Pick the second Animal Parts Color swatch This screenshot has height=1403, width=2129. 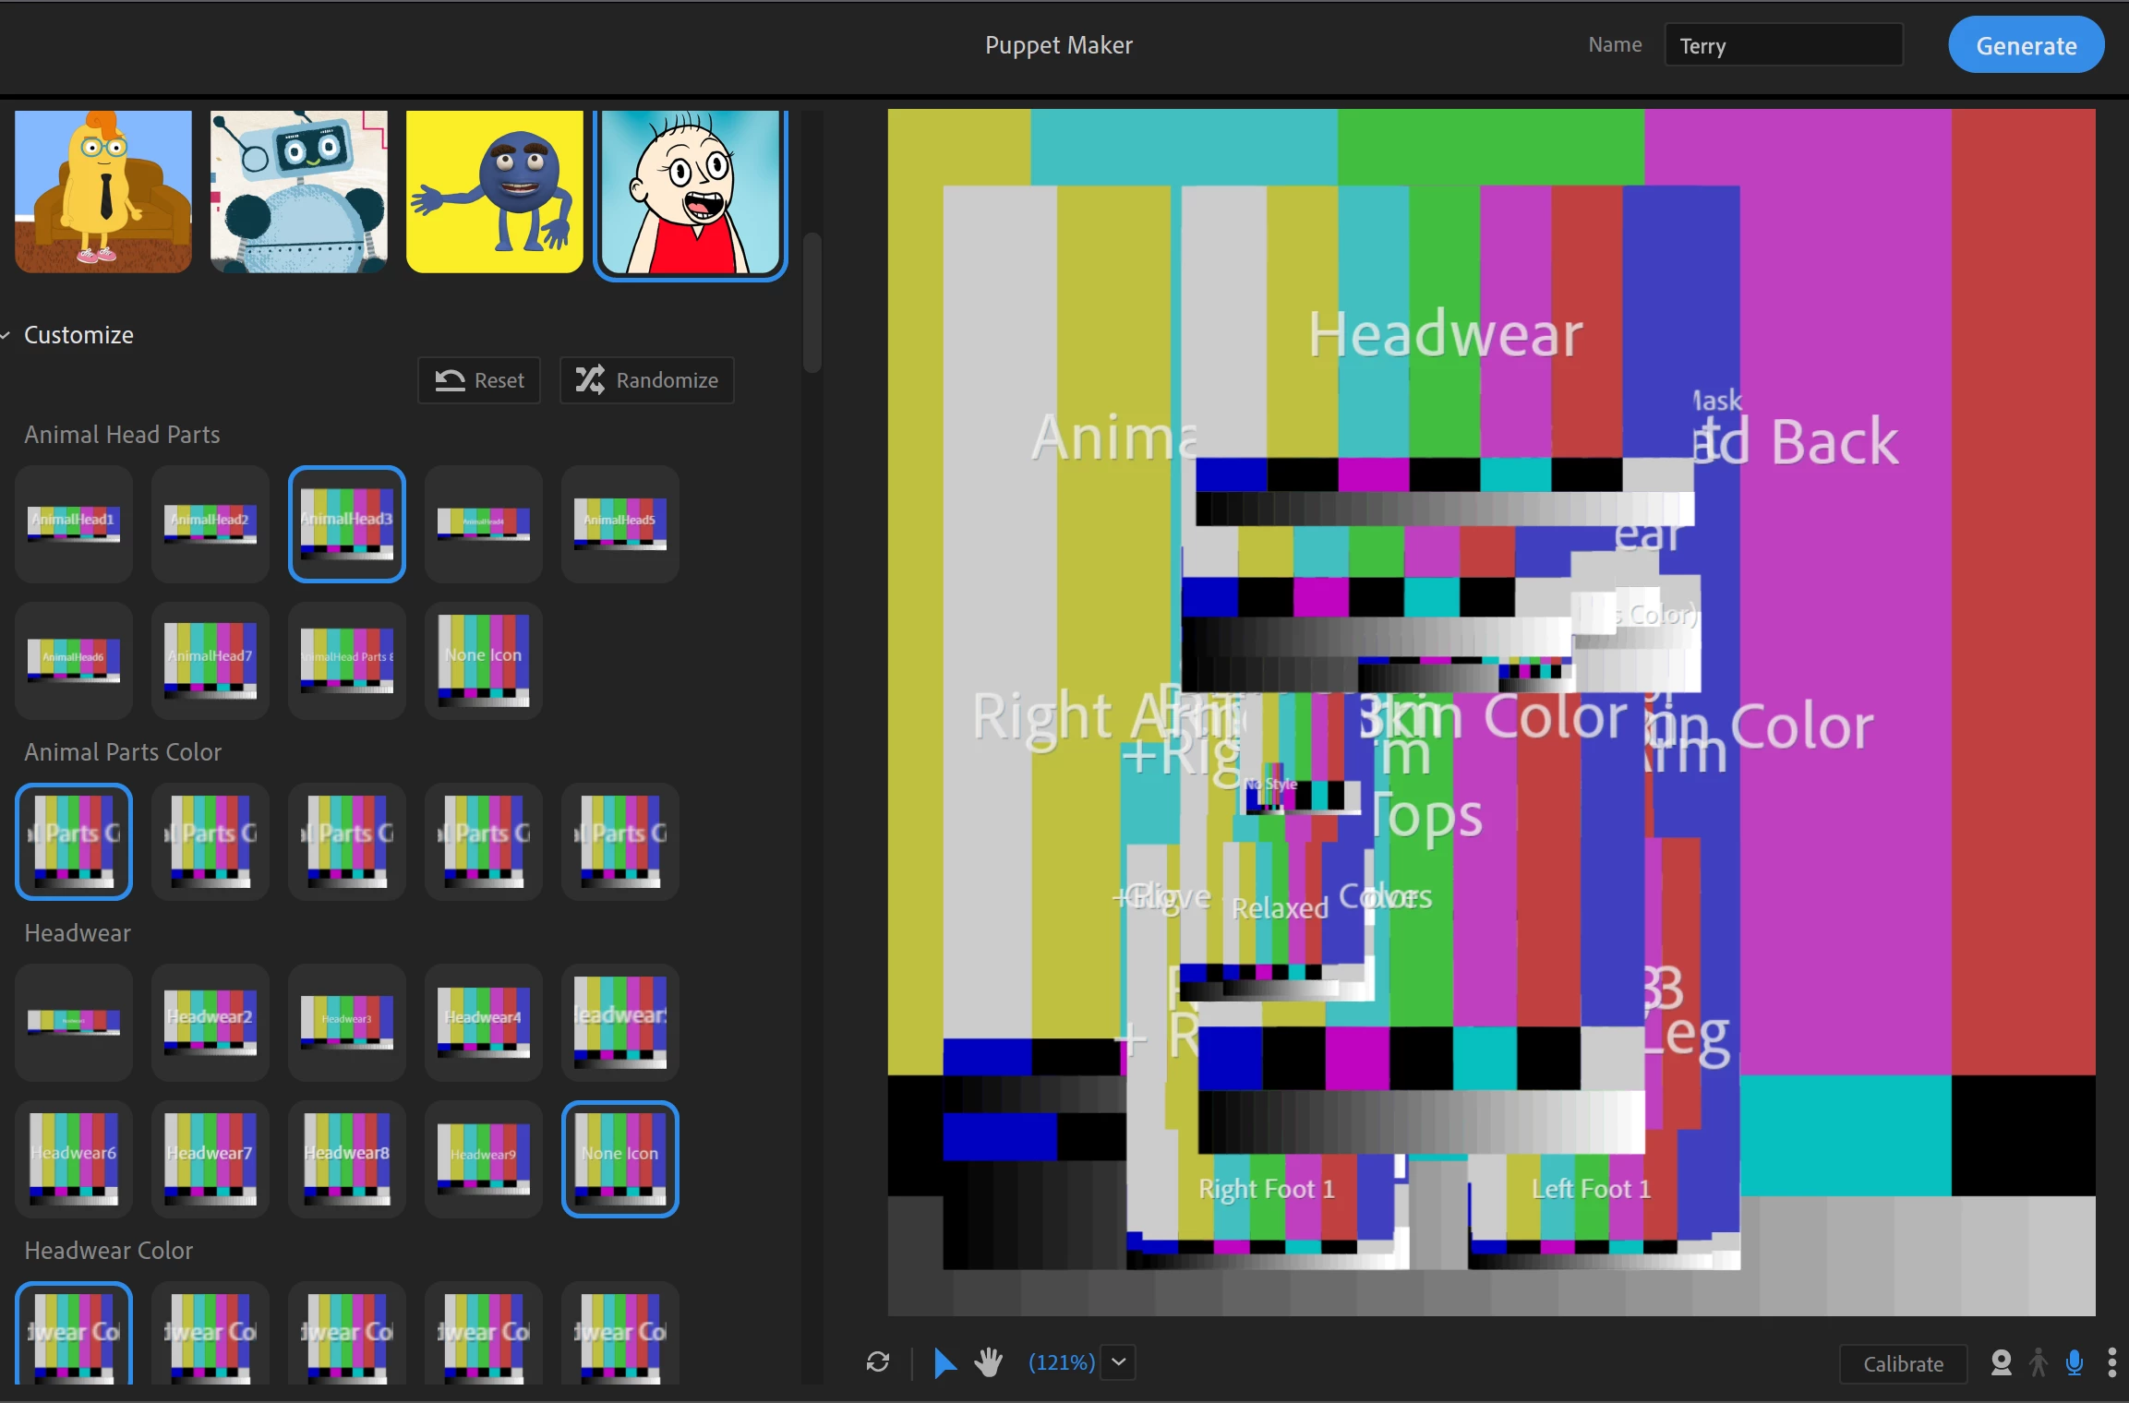click(210, 841)
